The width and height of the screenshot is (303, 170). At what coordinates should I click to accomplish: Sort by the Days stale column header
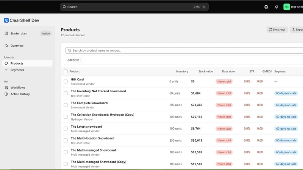(228, 71)
